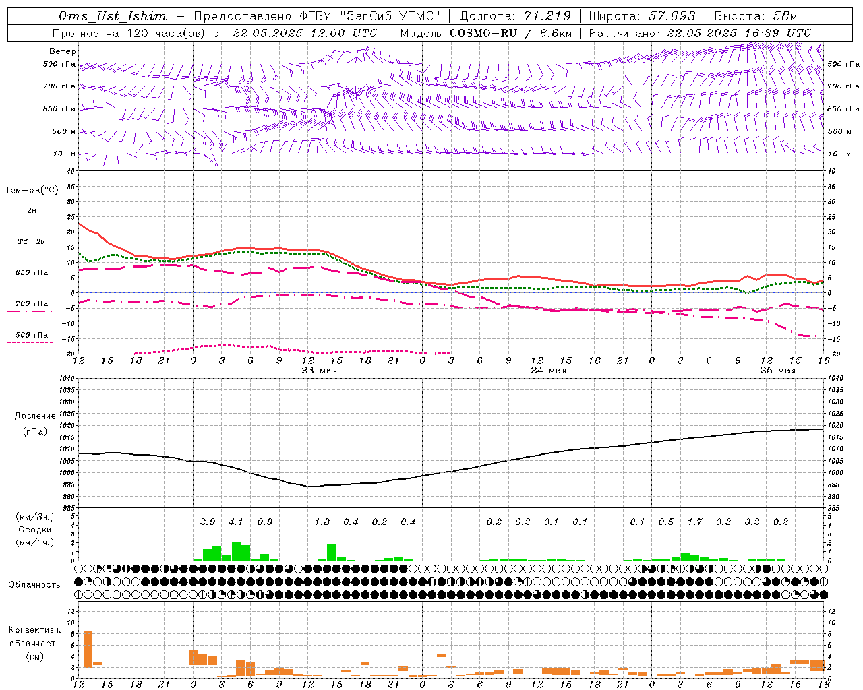Click the Облачность cloud cover label
Screen dimensions: 863x690
coord(34,585)
